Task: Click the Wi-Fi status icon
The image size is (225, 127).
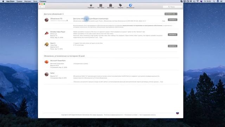Action: pos(198,1)
